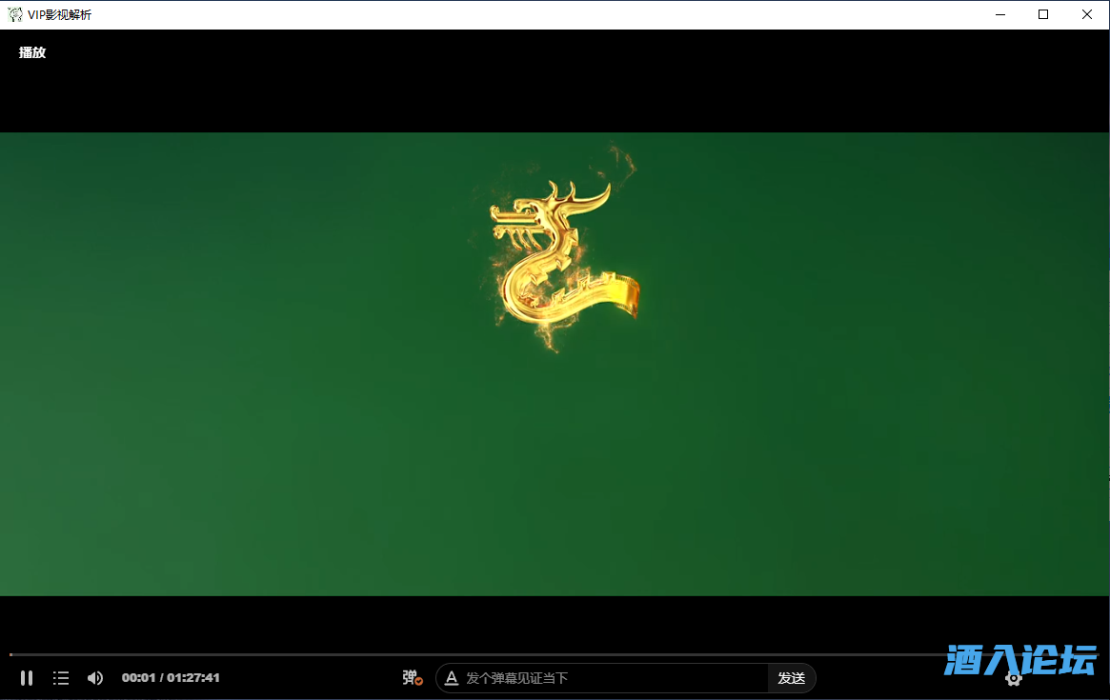The image size is (1110, 700).
Task: Open the 播放 menu
Action: pyautogui.click(x=31, y=52)
